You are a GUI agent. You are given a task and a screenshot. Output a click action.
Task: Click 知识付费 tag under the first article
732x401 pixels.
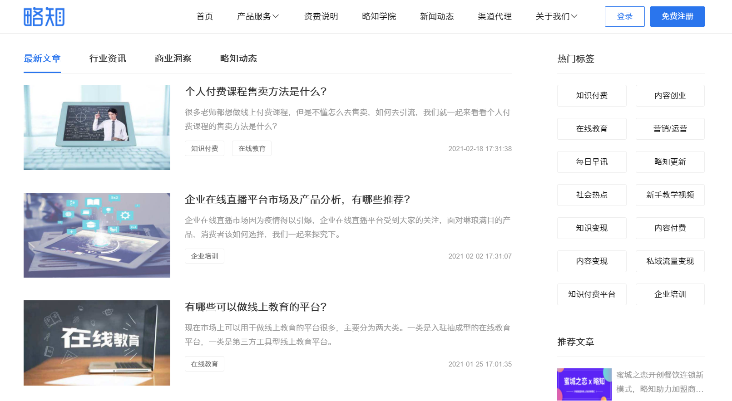coord(204,148)
